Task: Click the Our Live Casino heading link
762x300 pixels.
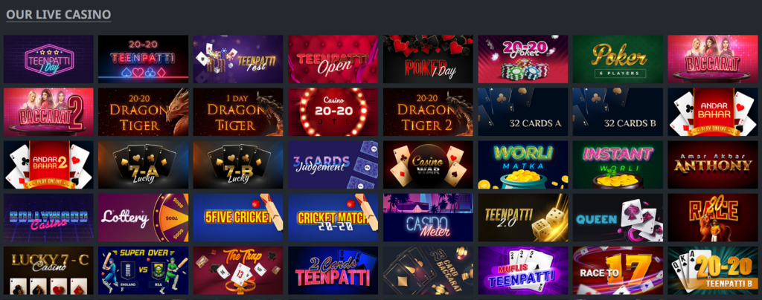Action: coord(58,15)
